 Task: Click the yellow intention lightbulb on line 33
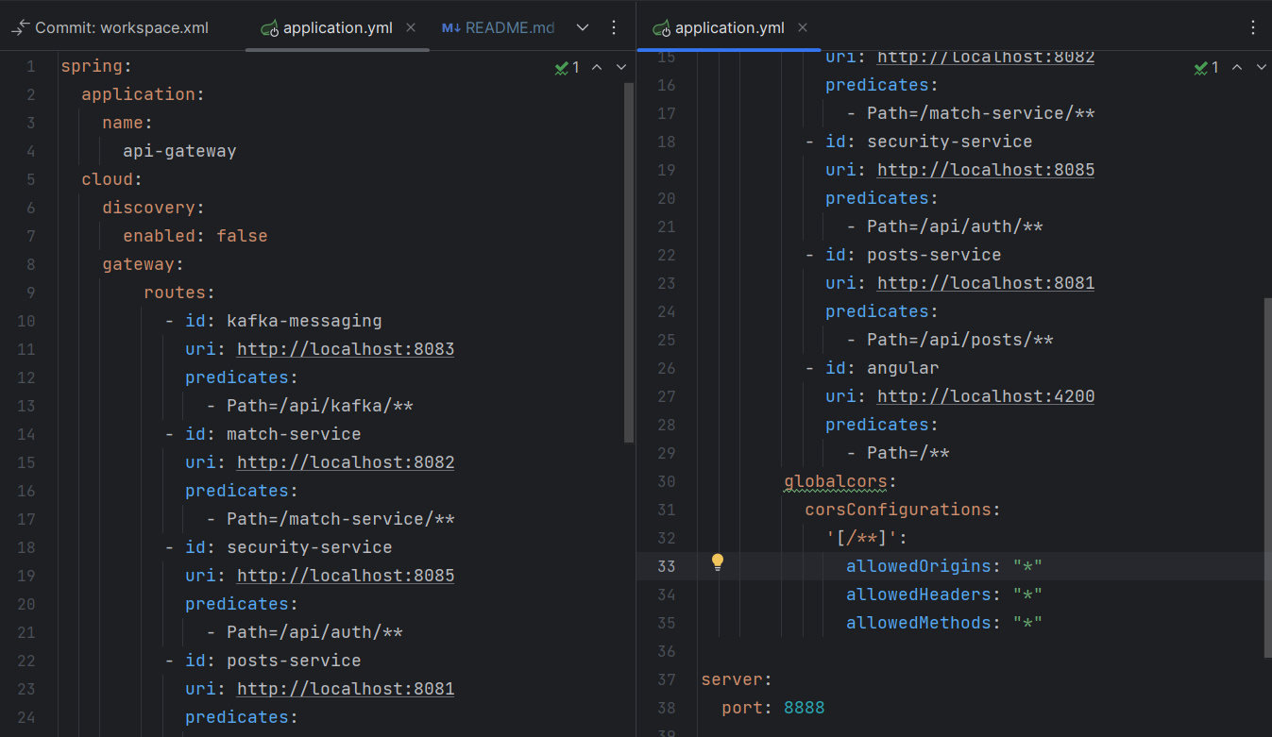tap(718, 562)
